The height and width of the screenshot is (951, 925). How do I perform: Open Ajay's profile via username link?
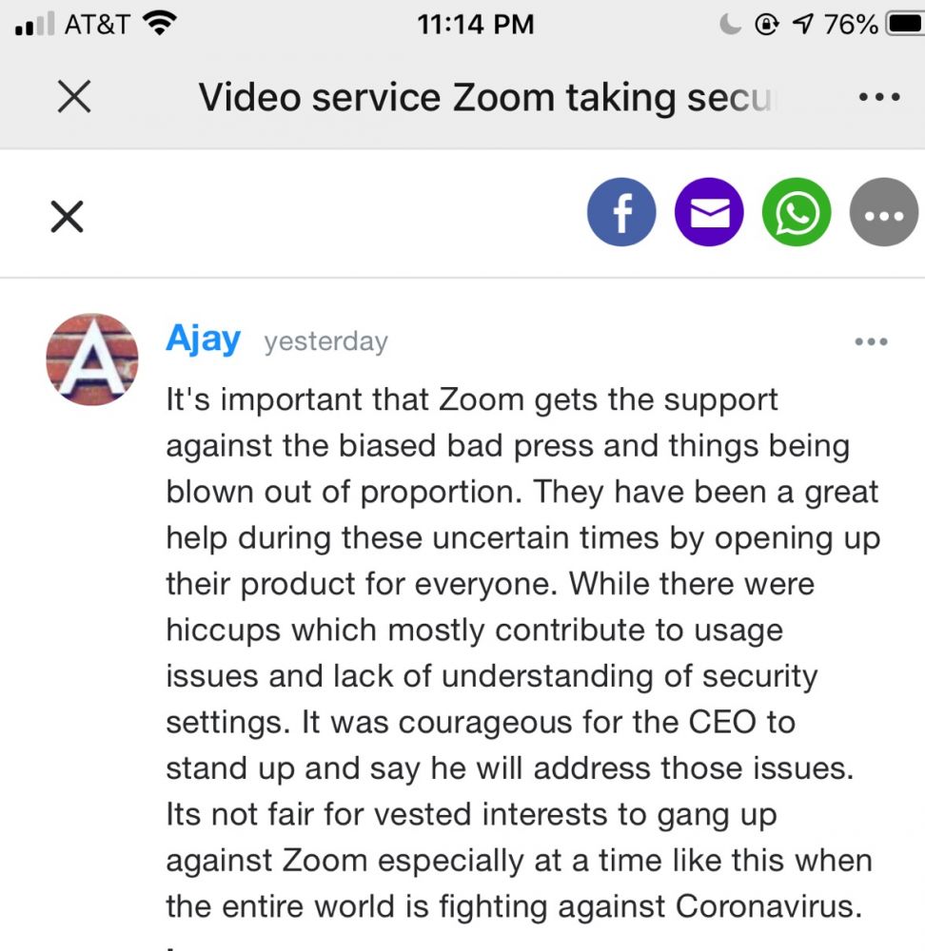[x=203, y=339]
